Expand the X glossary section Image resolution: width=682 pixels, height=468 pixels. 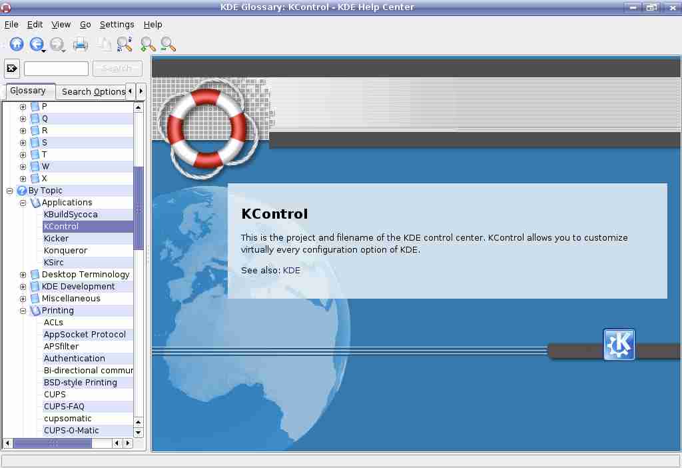pyautogui.click(x=23, y=179)
